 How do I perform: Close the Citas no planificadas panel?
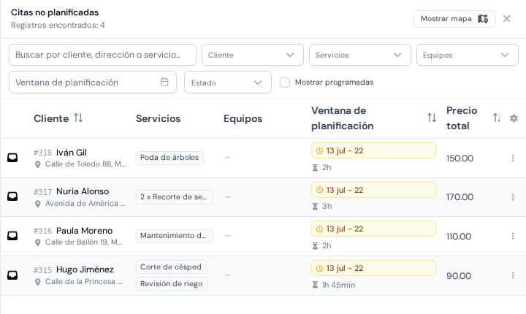[x=506, y=19]
